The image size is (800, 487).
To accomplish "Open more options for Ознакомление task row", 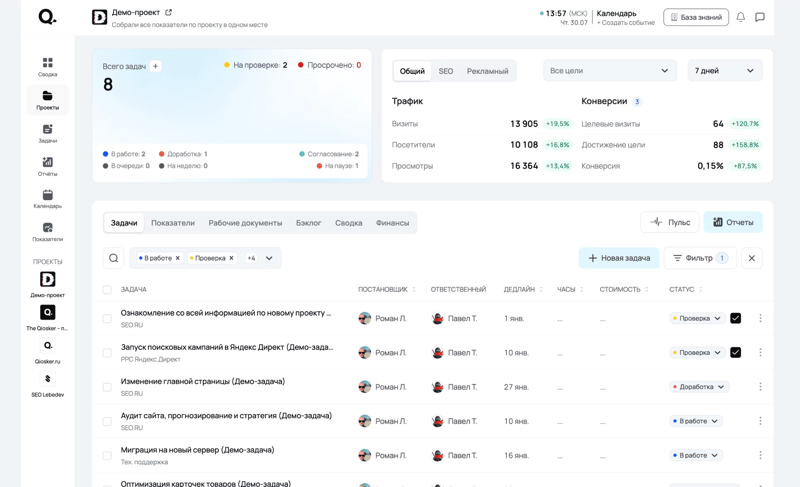I will (760, 318).
